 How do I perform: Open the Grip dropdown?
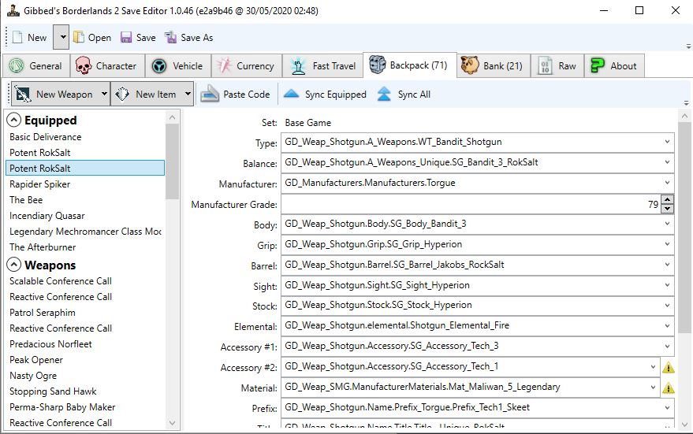pos(667,244)
